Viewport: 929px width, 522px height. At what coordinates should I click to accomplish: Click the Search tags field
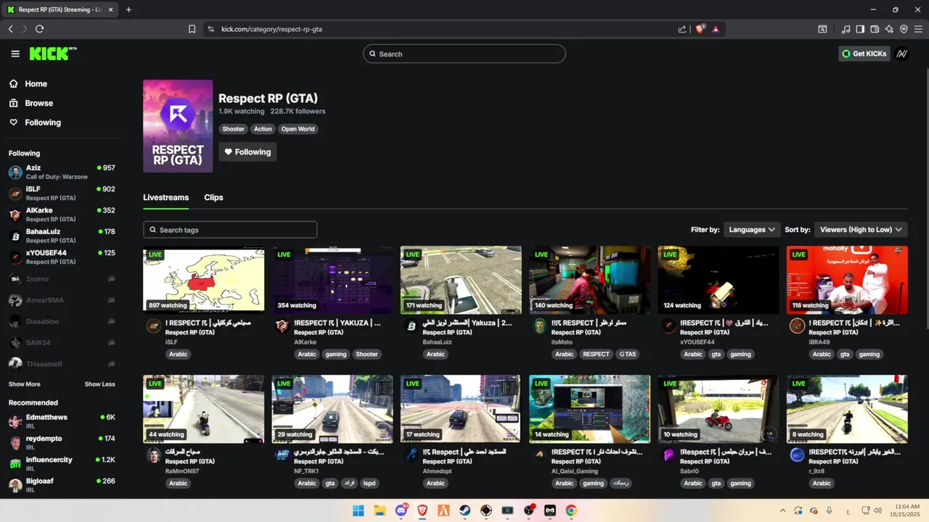230,230
